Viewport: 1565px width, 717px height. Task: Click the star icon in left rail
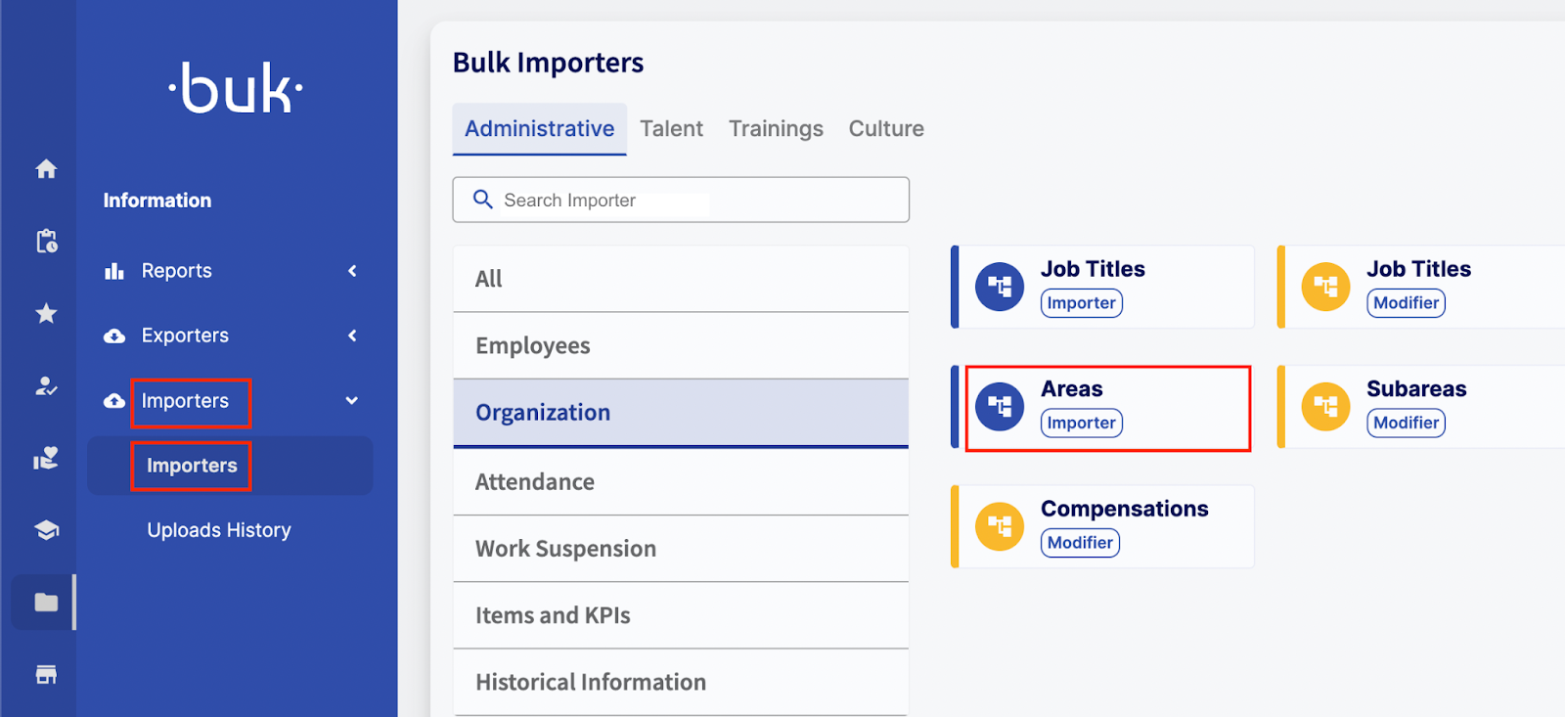point(46,313)
